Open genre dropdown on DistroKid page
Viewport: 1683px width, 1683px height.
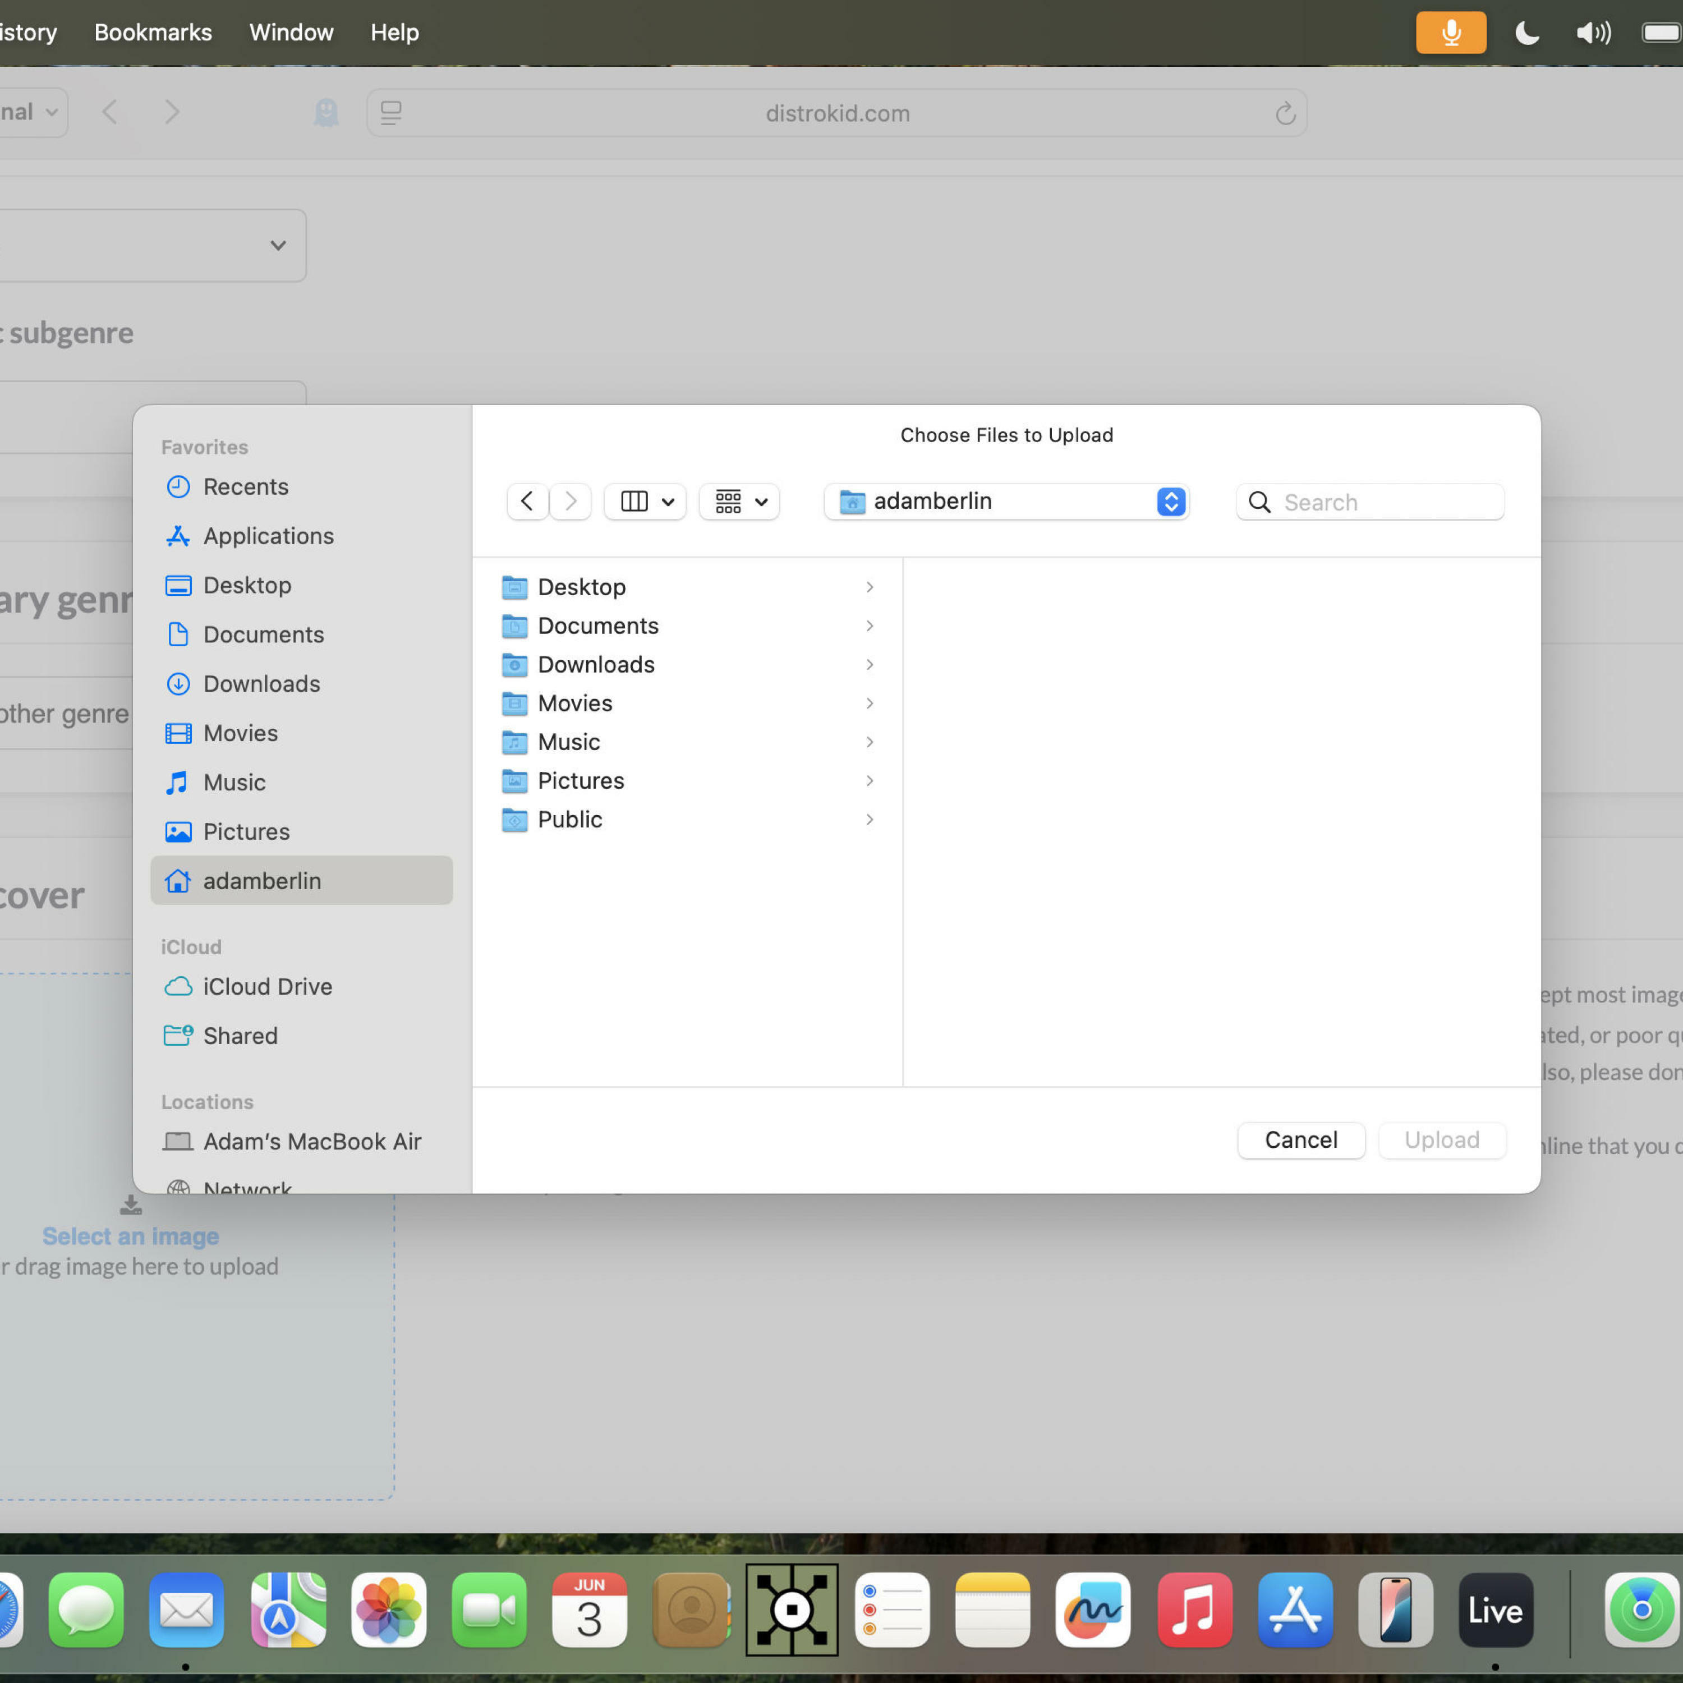[153, 246]
